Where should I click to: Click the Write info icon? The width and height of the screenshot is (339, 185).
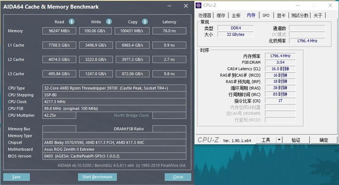(109, 22)
